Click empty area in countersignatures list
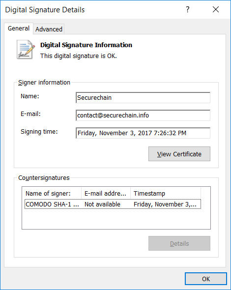The width and height of the screenshot is (231, 290). [116, 219]
